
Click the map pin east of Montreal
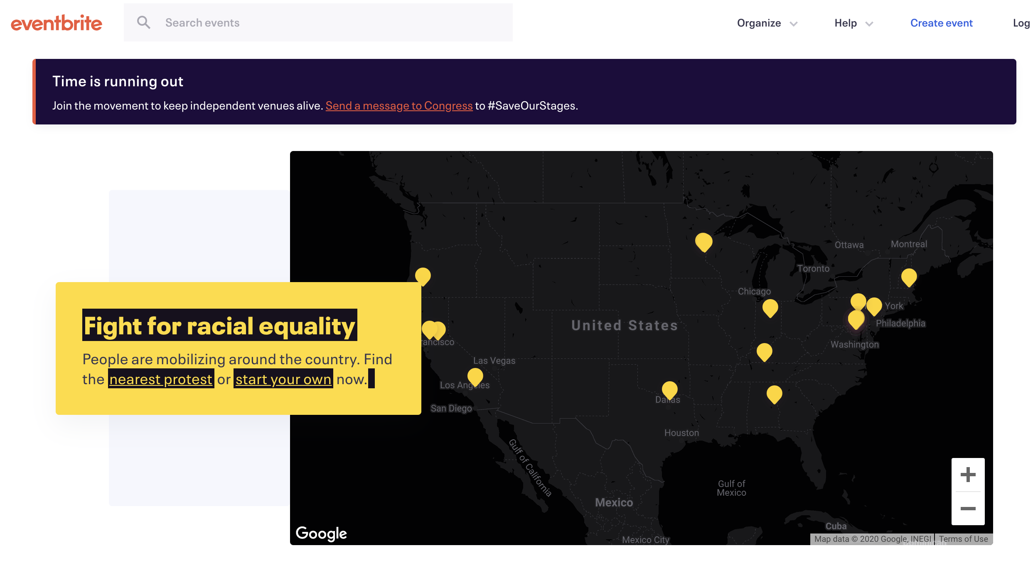pos(909,276)
